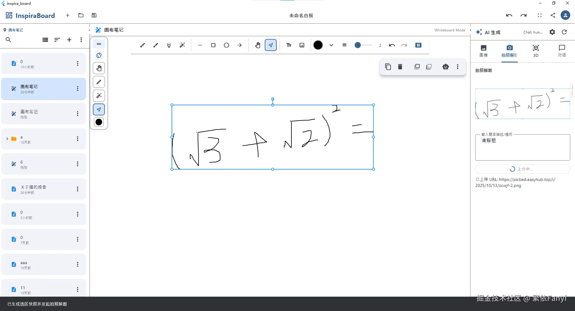Send selection to AI solver robot
Screen dimensions: 575x311
(x=446, y=66)
